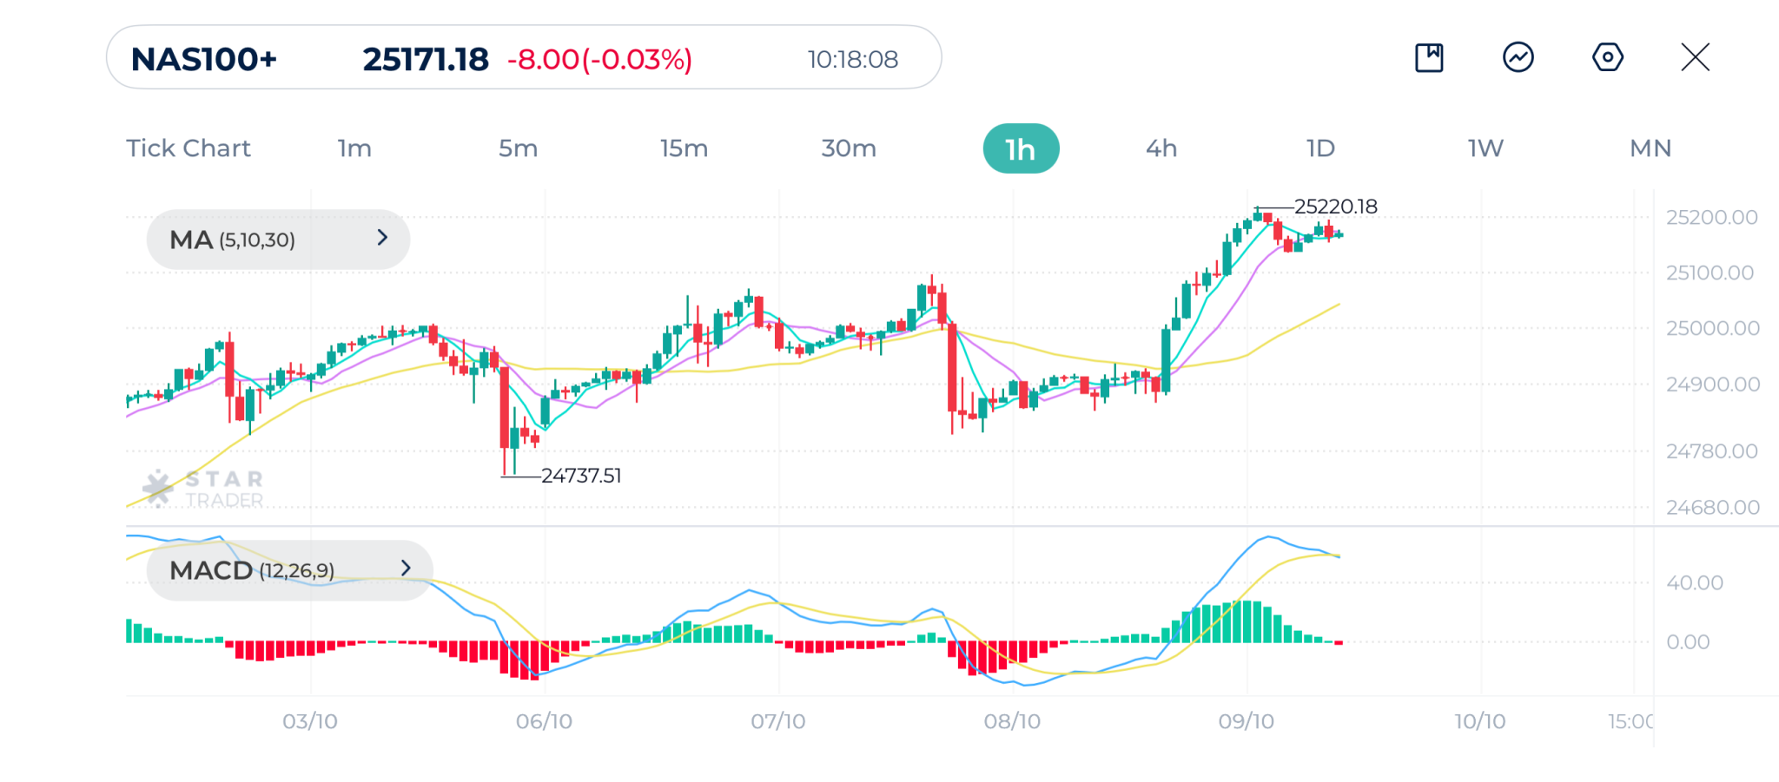The image size is (1779, 782).
Task: Select the 1m timeframe
Action: click(354, 148)
